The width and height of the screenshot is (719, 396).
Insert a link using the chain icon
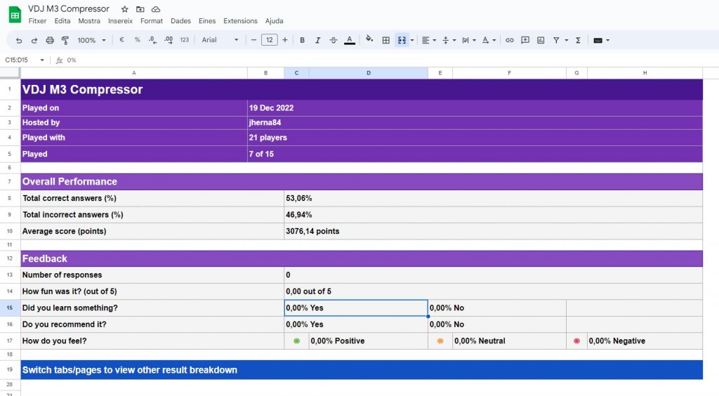pos(510,40)
